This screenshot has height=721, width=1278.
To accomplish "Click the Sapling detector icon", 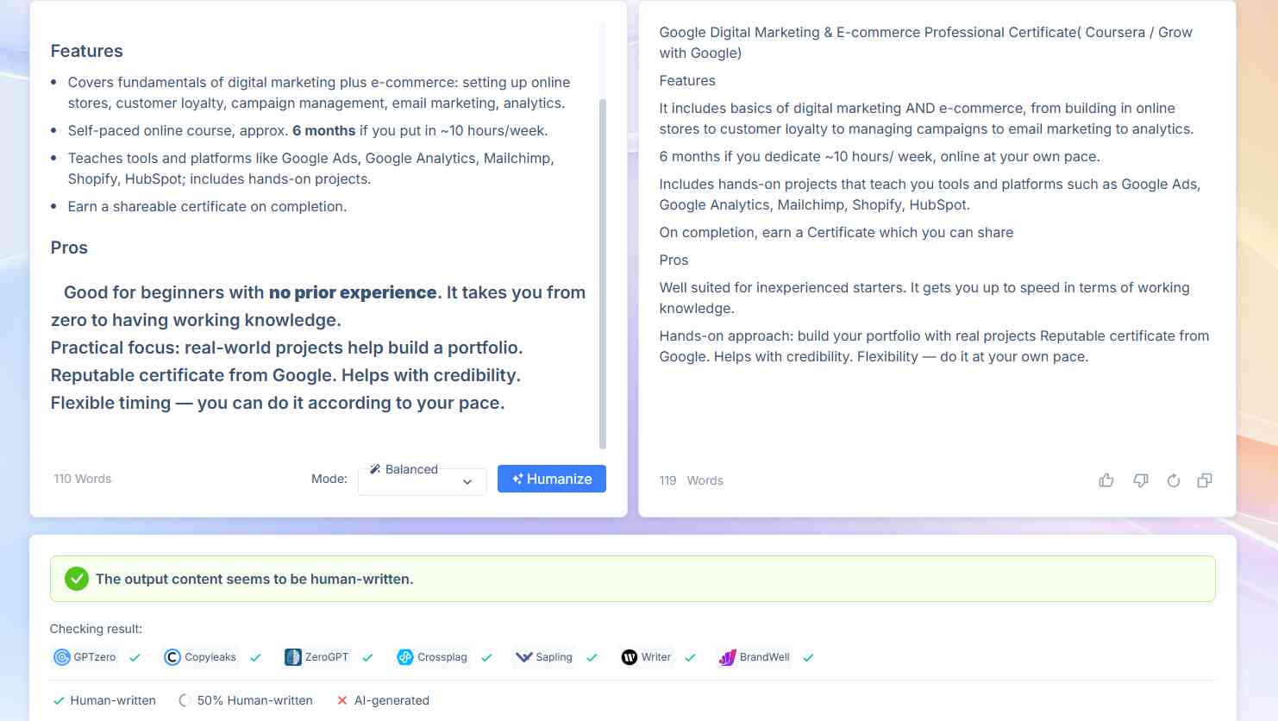I will [x=523, y=657].
